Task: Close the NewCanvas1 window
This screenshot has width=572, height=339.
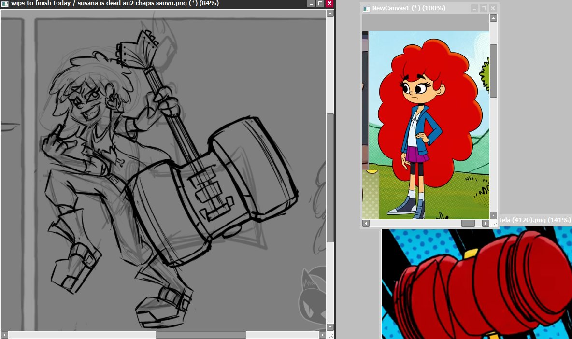Action: pyautogui.click(x=493, y=8)
